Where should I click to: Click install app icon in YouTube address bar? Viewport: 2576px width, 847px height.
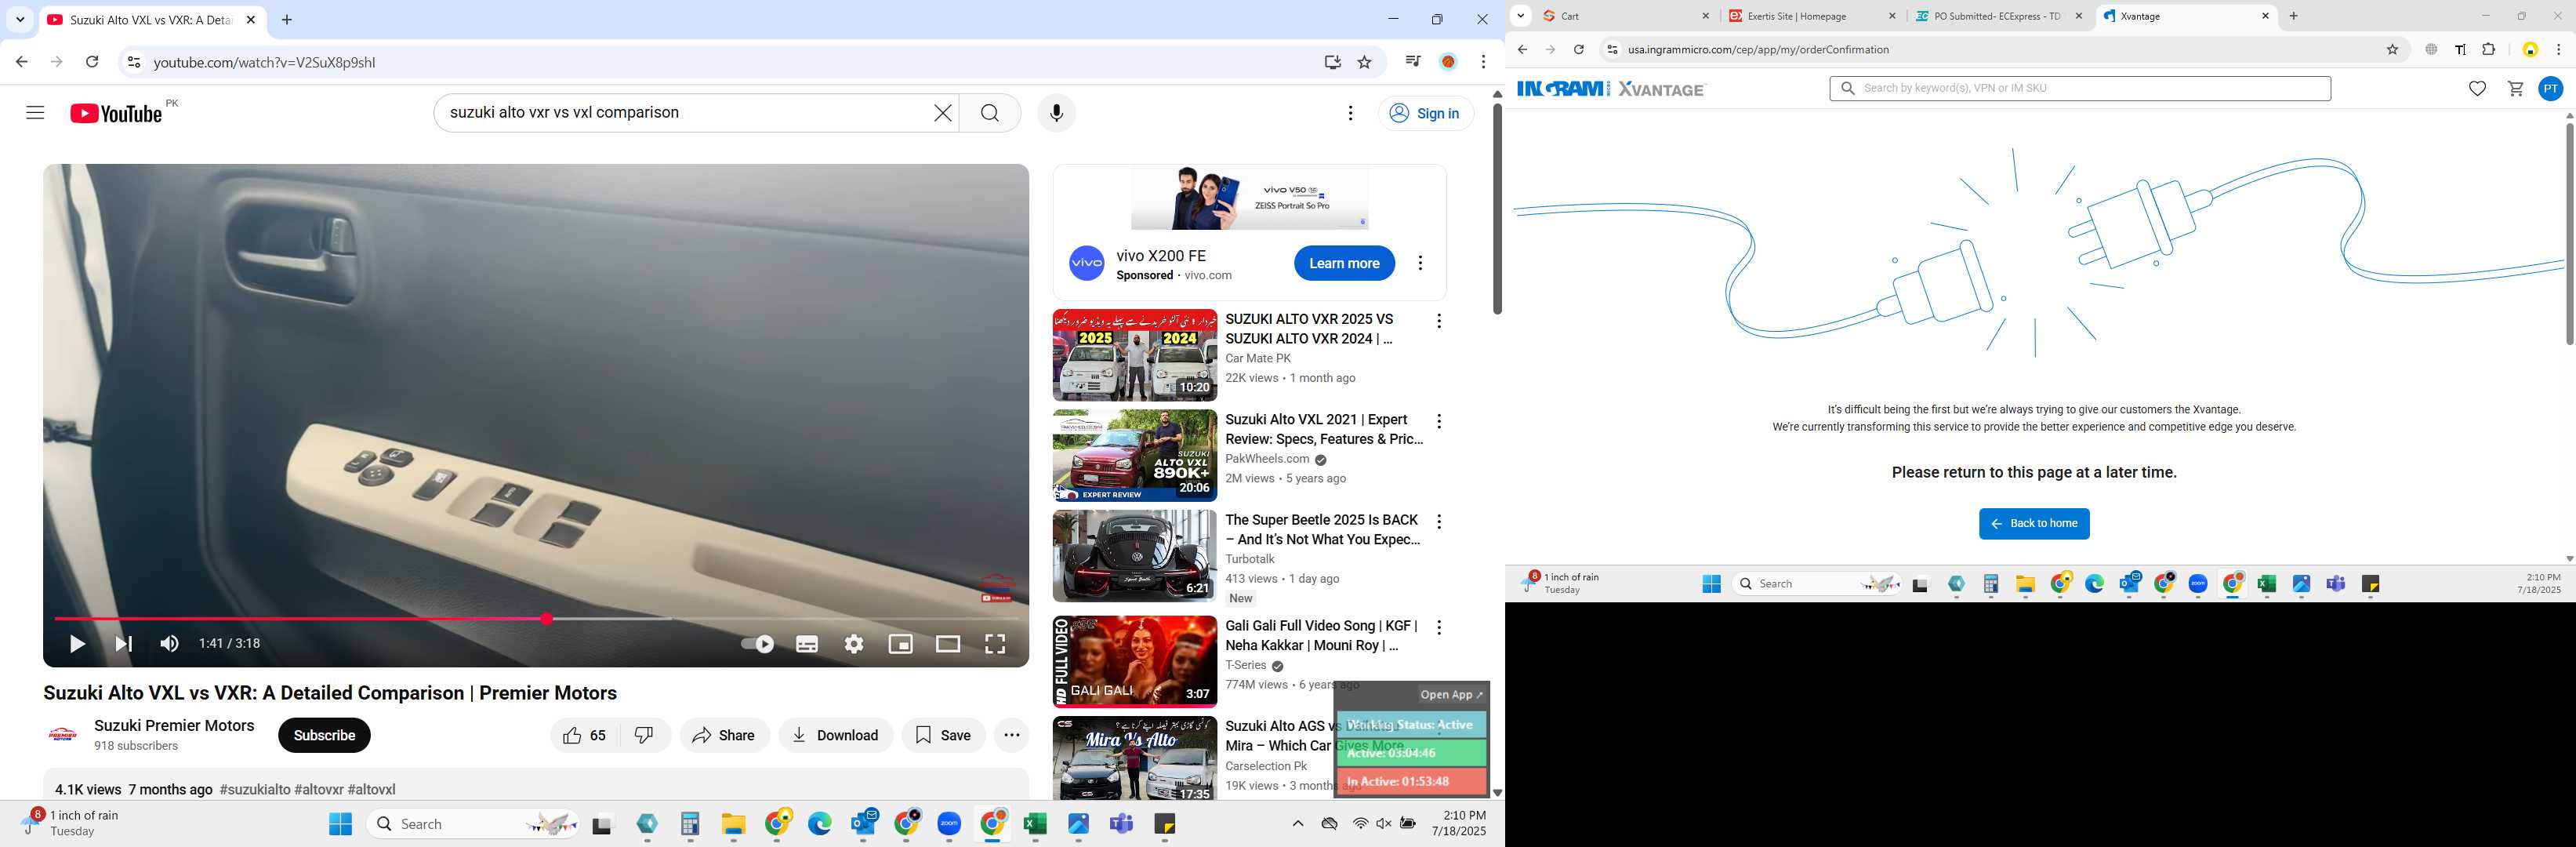click(x=1332, y=62)
